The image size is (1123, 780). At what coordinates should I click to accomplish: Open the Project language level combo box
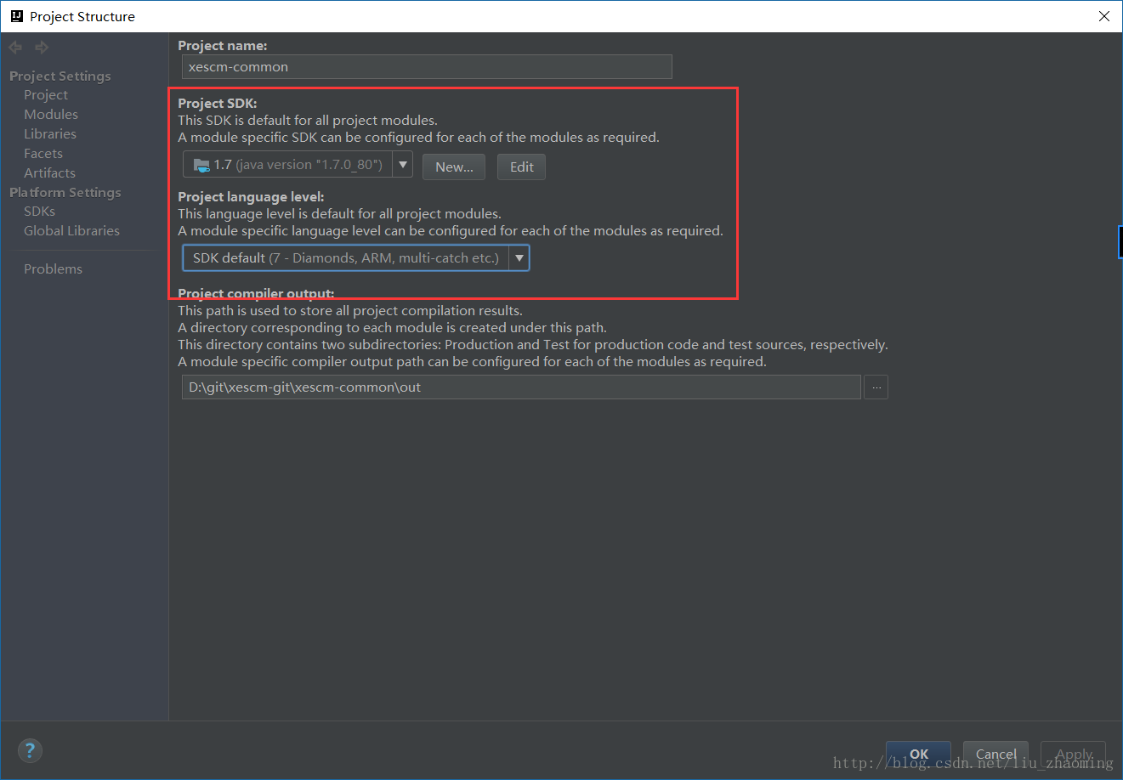[x=356, y=258]
